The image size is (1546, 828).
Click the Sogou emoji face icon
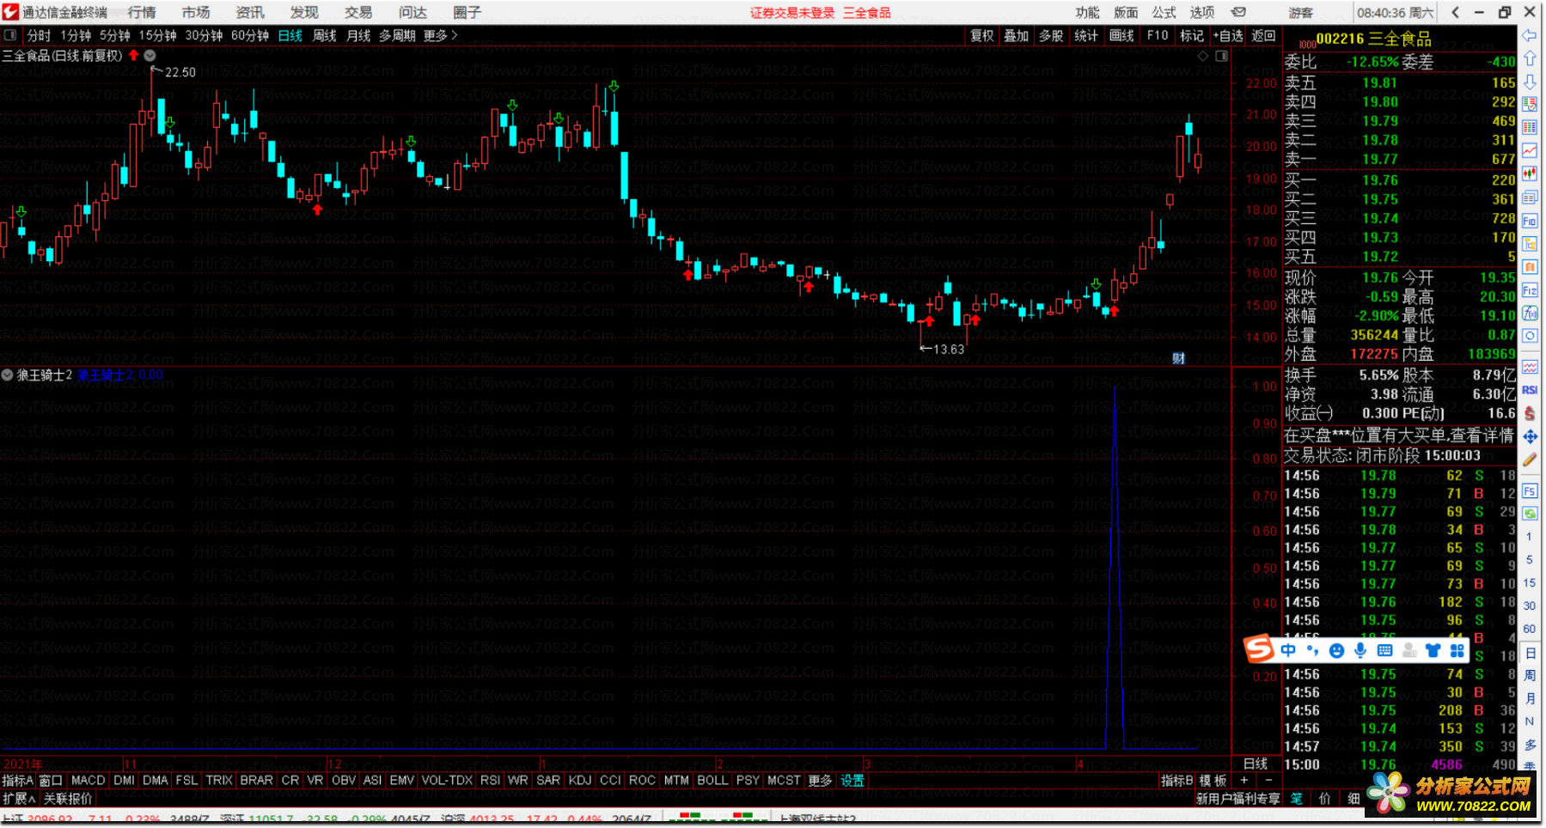click(1336, 650)
